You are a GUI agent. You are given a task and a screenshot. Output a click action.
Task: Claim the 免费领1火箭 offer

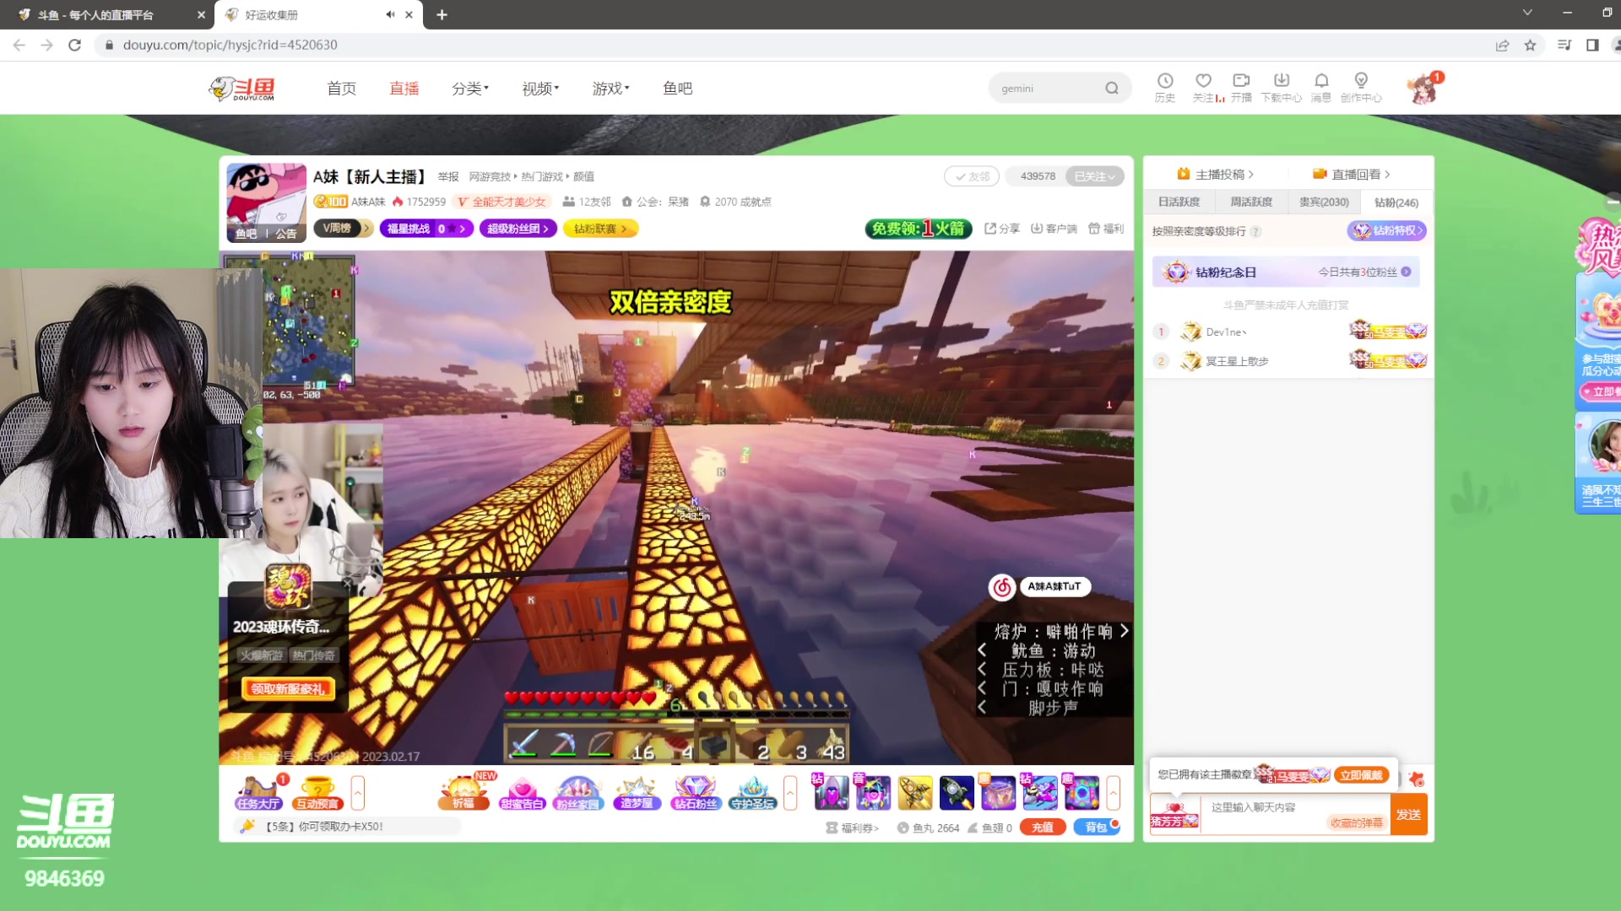tap(919, 229)
